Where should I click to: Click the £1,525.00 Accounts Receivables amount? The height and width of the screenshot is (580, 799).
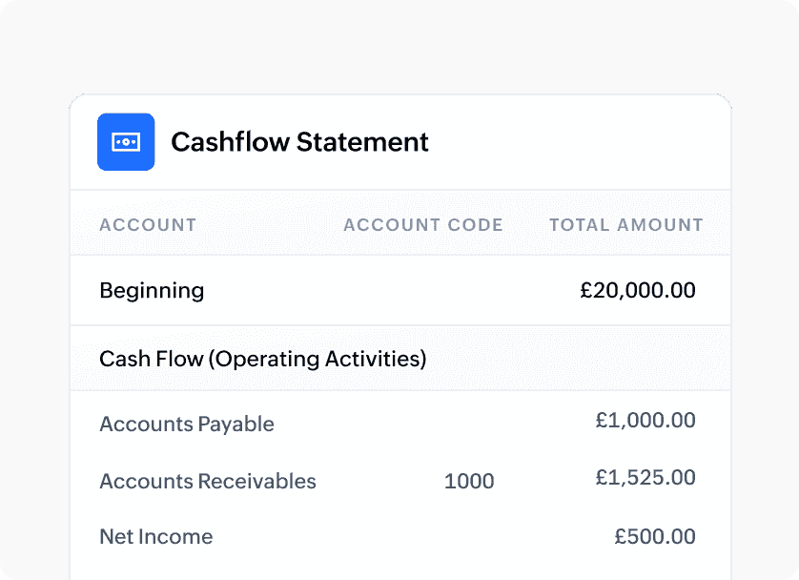point(645,477)
